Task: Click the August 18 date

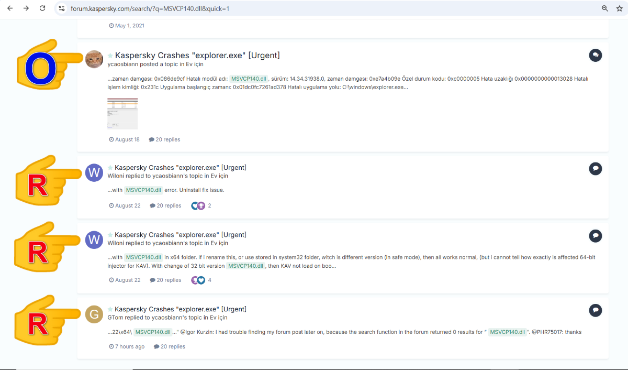Action: 125,139
